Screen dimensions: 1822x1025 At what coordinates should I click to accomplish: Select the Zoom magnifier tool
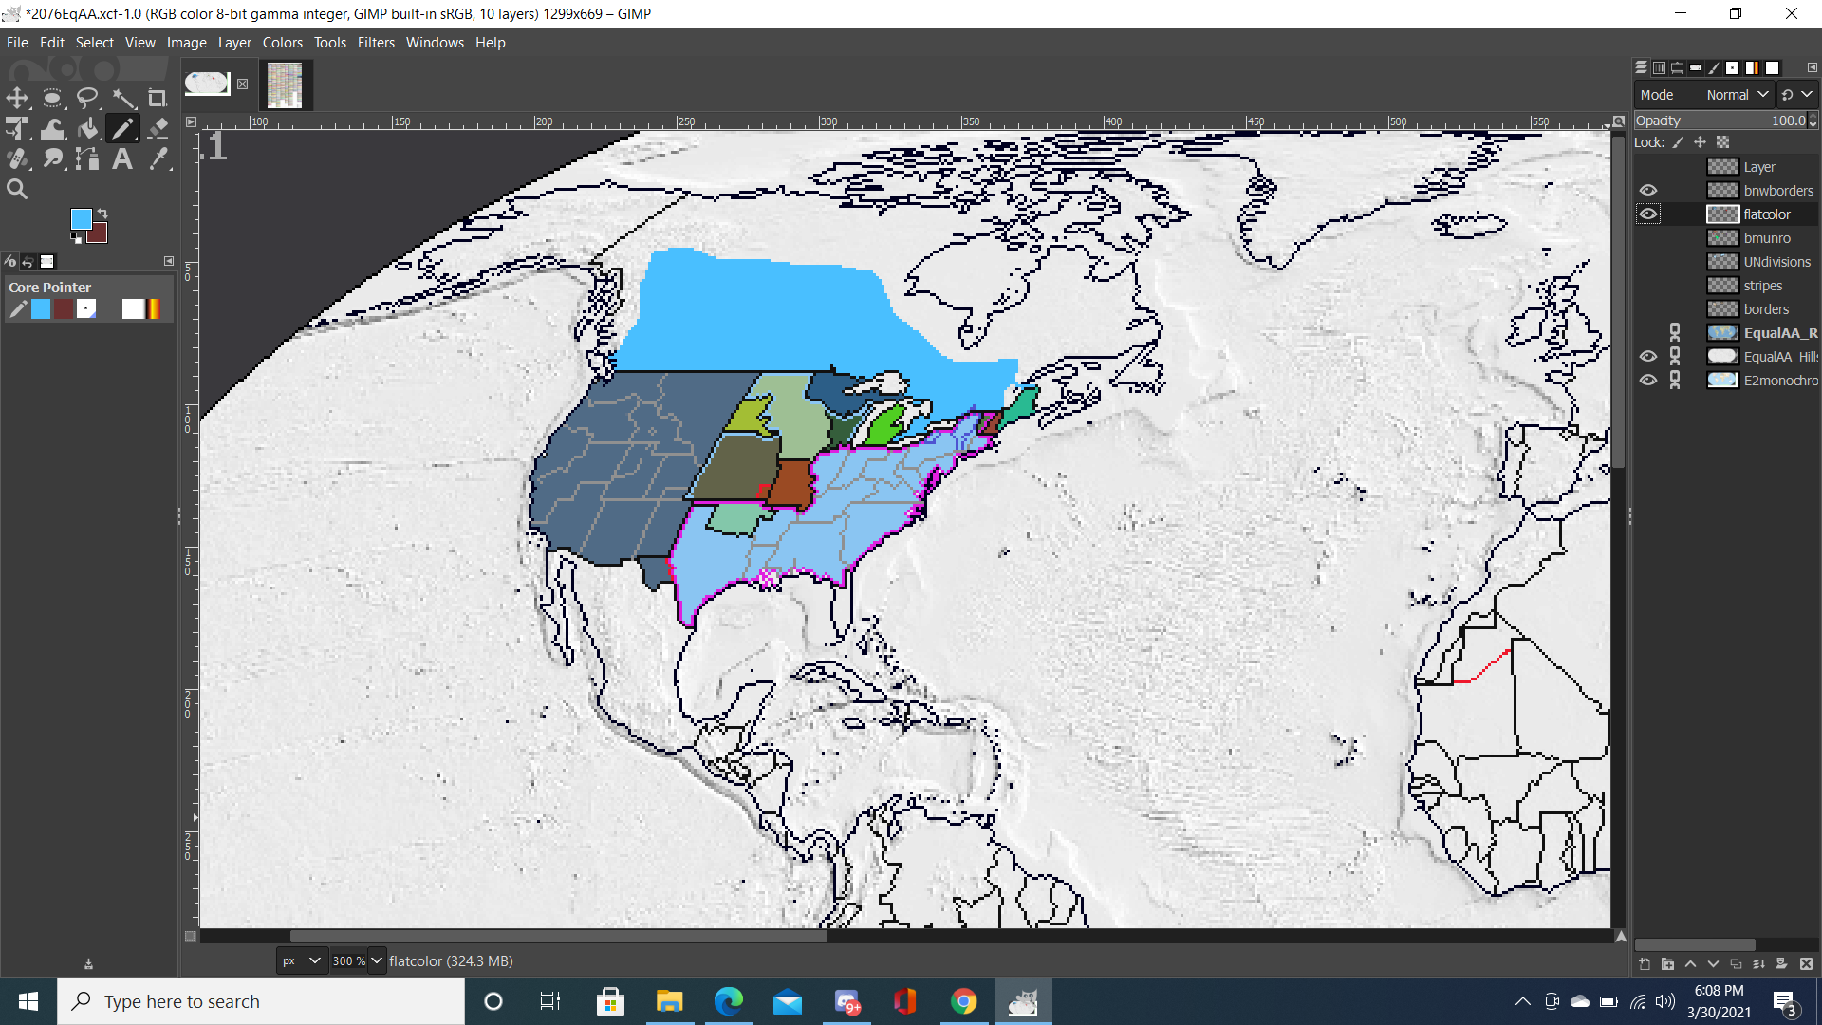click(17, 190)
